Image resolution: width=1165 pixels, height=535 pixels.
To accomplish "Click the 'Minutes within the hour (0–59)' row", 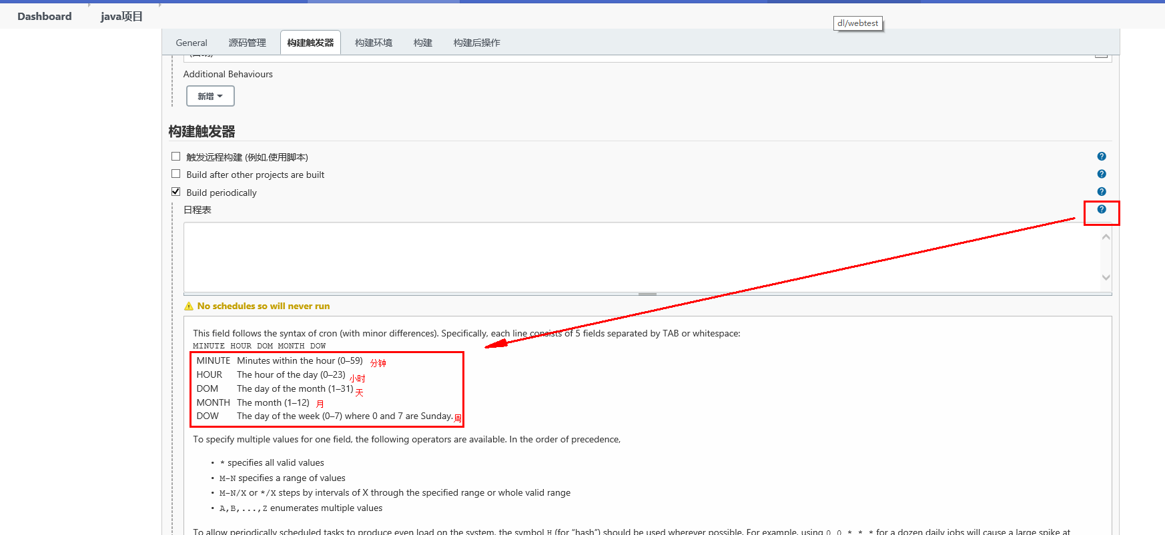I will point(280,360).
